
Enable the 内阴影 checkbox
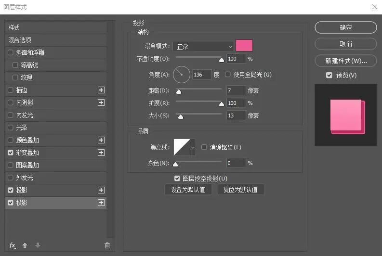pos(11,102)
